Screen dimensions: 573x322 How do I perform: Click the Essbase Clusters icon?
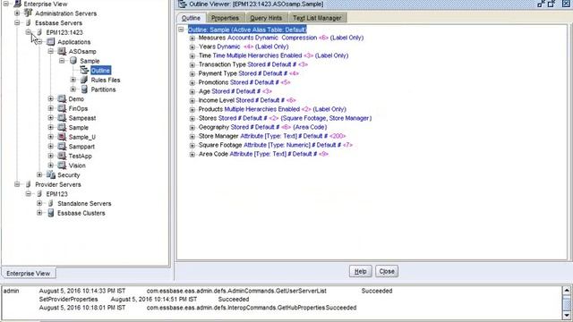click(51, 213)
